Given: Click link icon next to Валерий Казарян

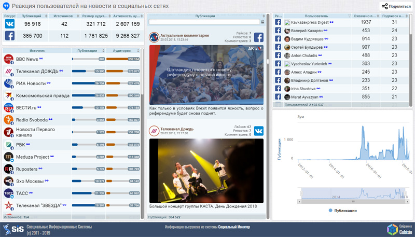Looking at the screenshot, I should click(326, 31).
